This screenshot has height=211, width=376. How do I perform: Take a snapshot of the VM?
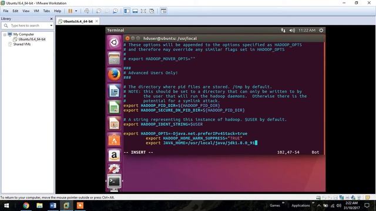(99, 11)
